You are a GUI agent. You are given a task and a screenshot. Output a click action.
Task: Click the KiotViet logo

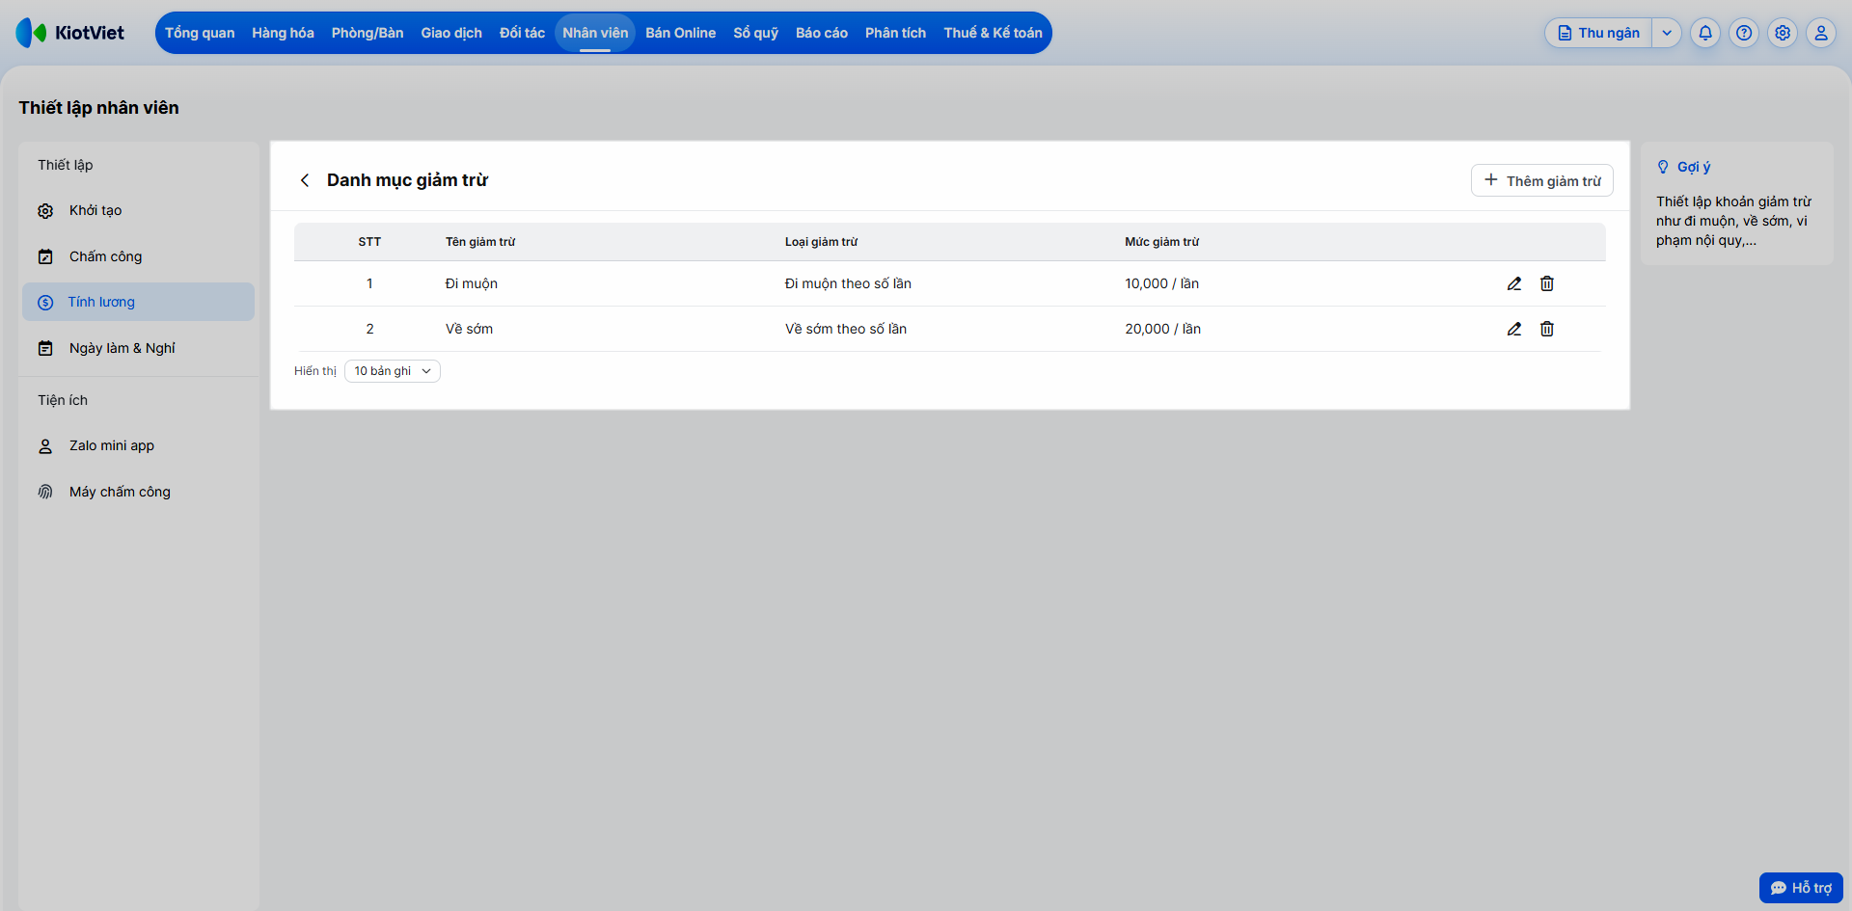click(70, 33)
